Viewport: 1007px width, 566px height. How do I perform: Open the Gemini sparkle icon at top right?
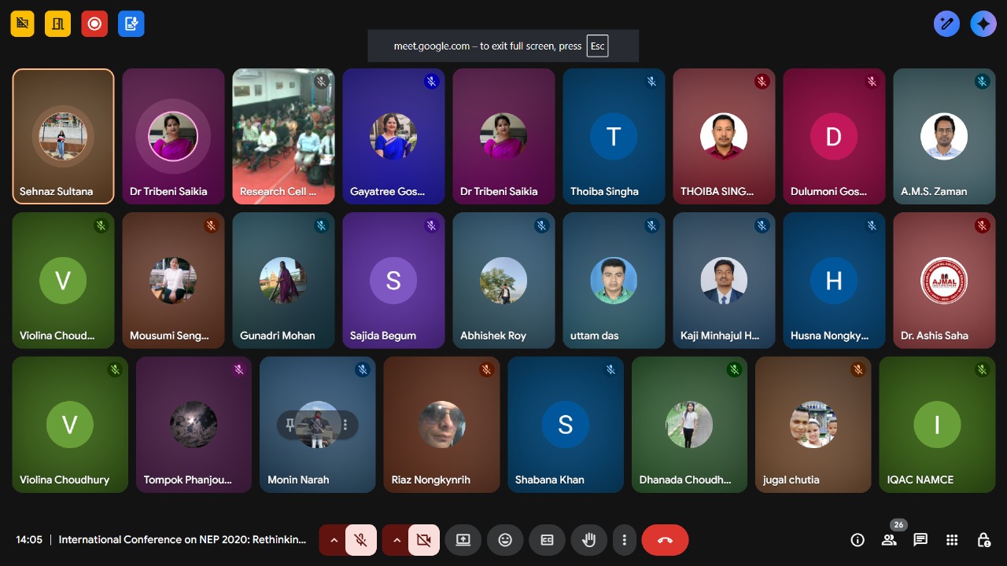983,24
